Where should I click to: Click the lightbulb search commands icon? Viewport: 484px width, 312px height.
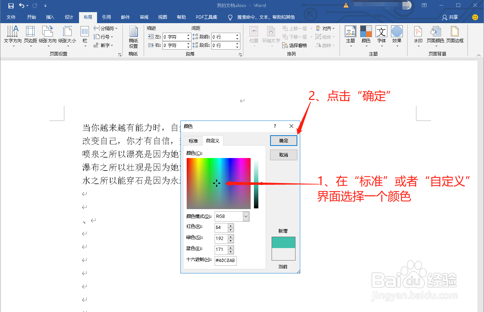point(230,17)
